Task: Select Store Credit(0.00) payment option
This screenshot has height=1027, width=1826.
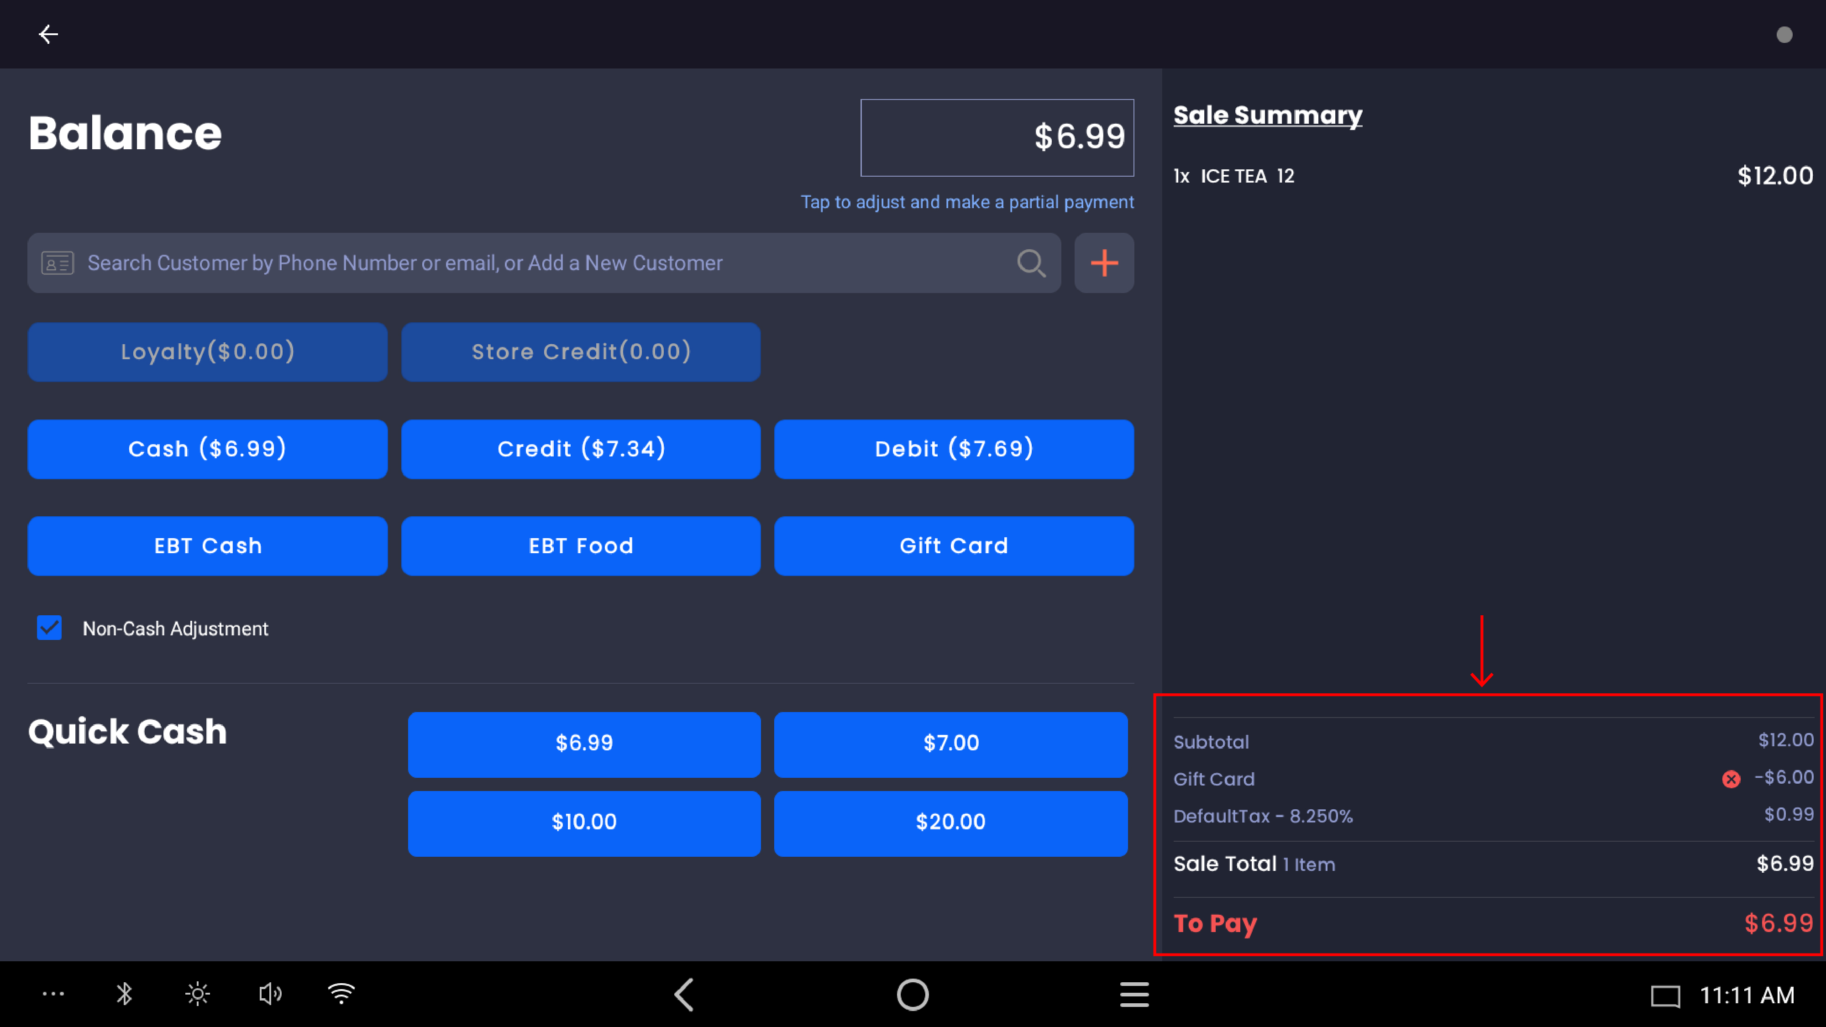Action: [x=581, y=352]
